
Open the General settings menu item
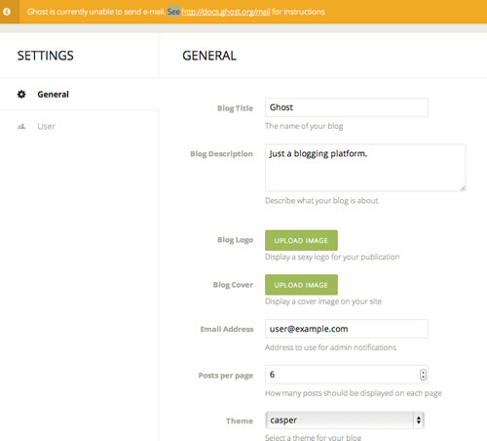coord(79,95)
